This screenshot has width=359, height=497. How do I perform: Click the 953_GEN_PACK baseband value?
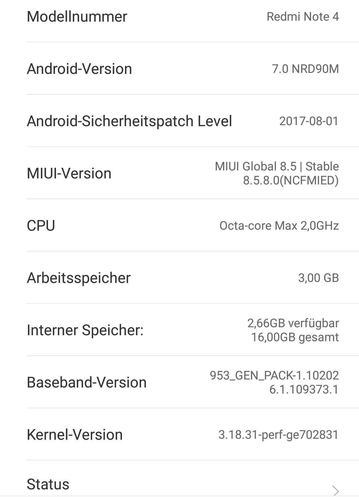(x=274, y=375)
